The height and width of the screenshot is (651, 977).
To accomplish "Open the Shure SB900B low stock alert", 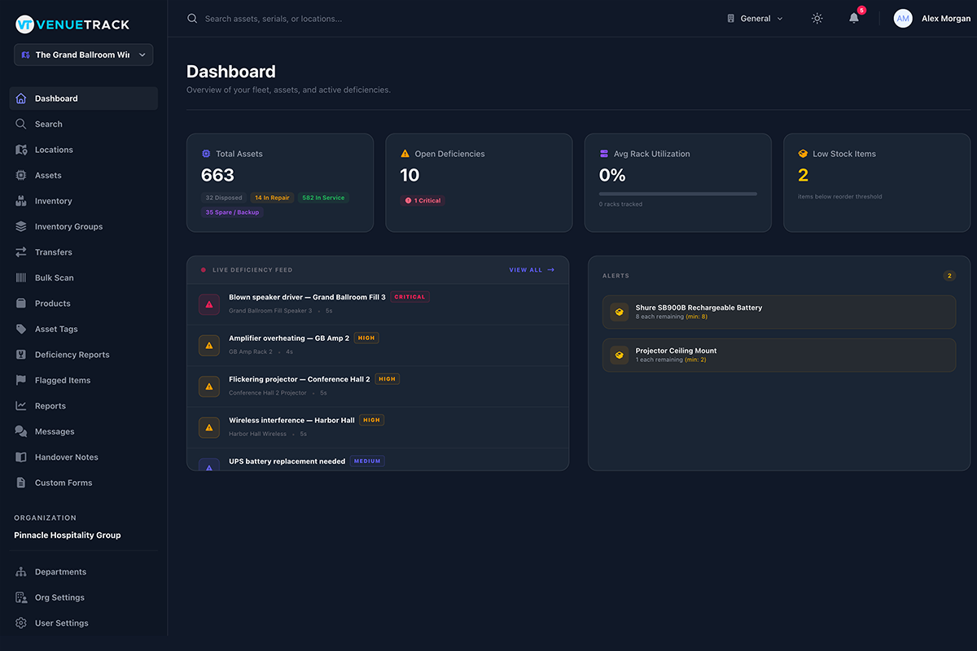I will pyautogui.click(x=779, y=312).
